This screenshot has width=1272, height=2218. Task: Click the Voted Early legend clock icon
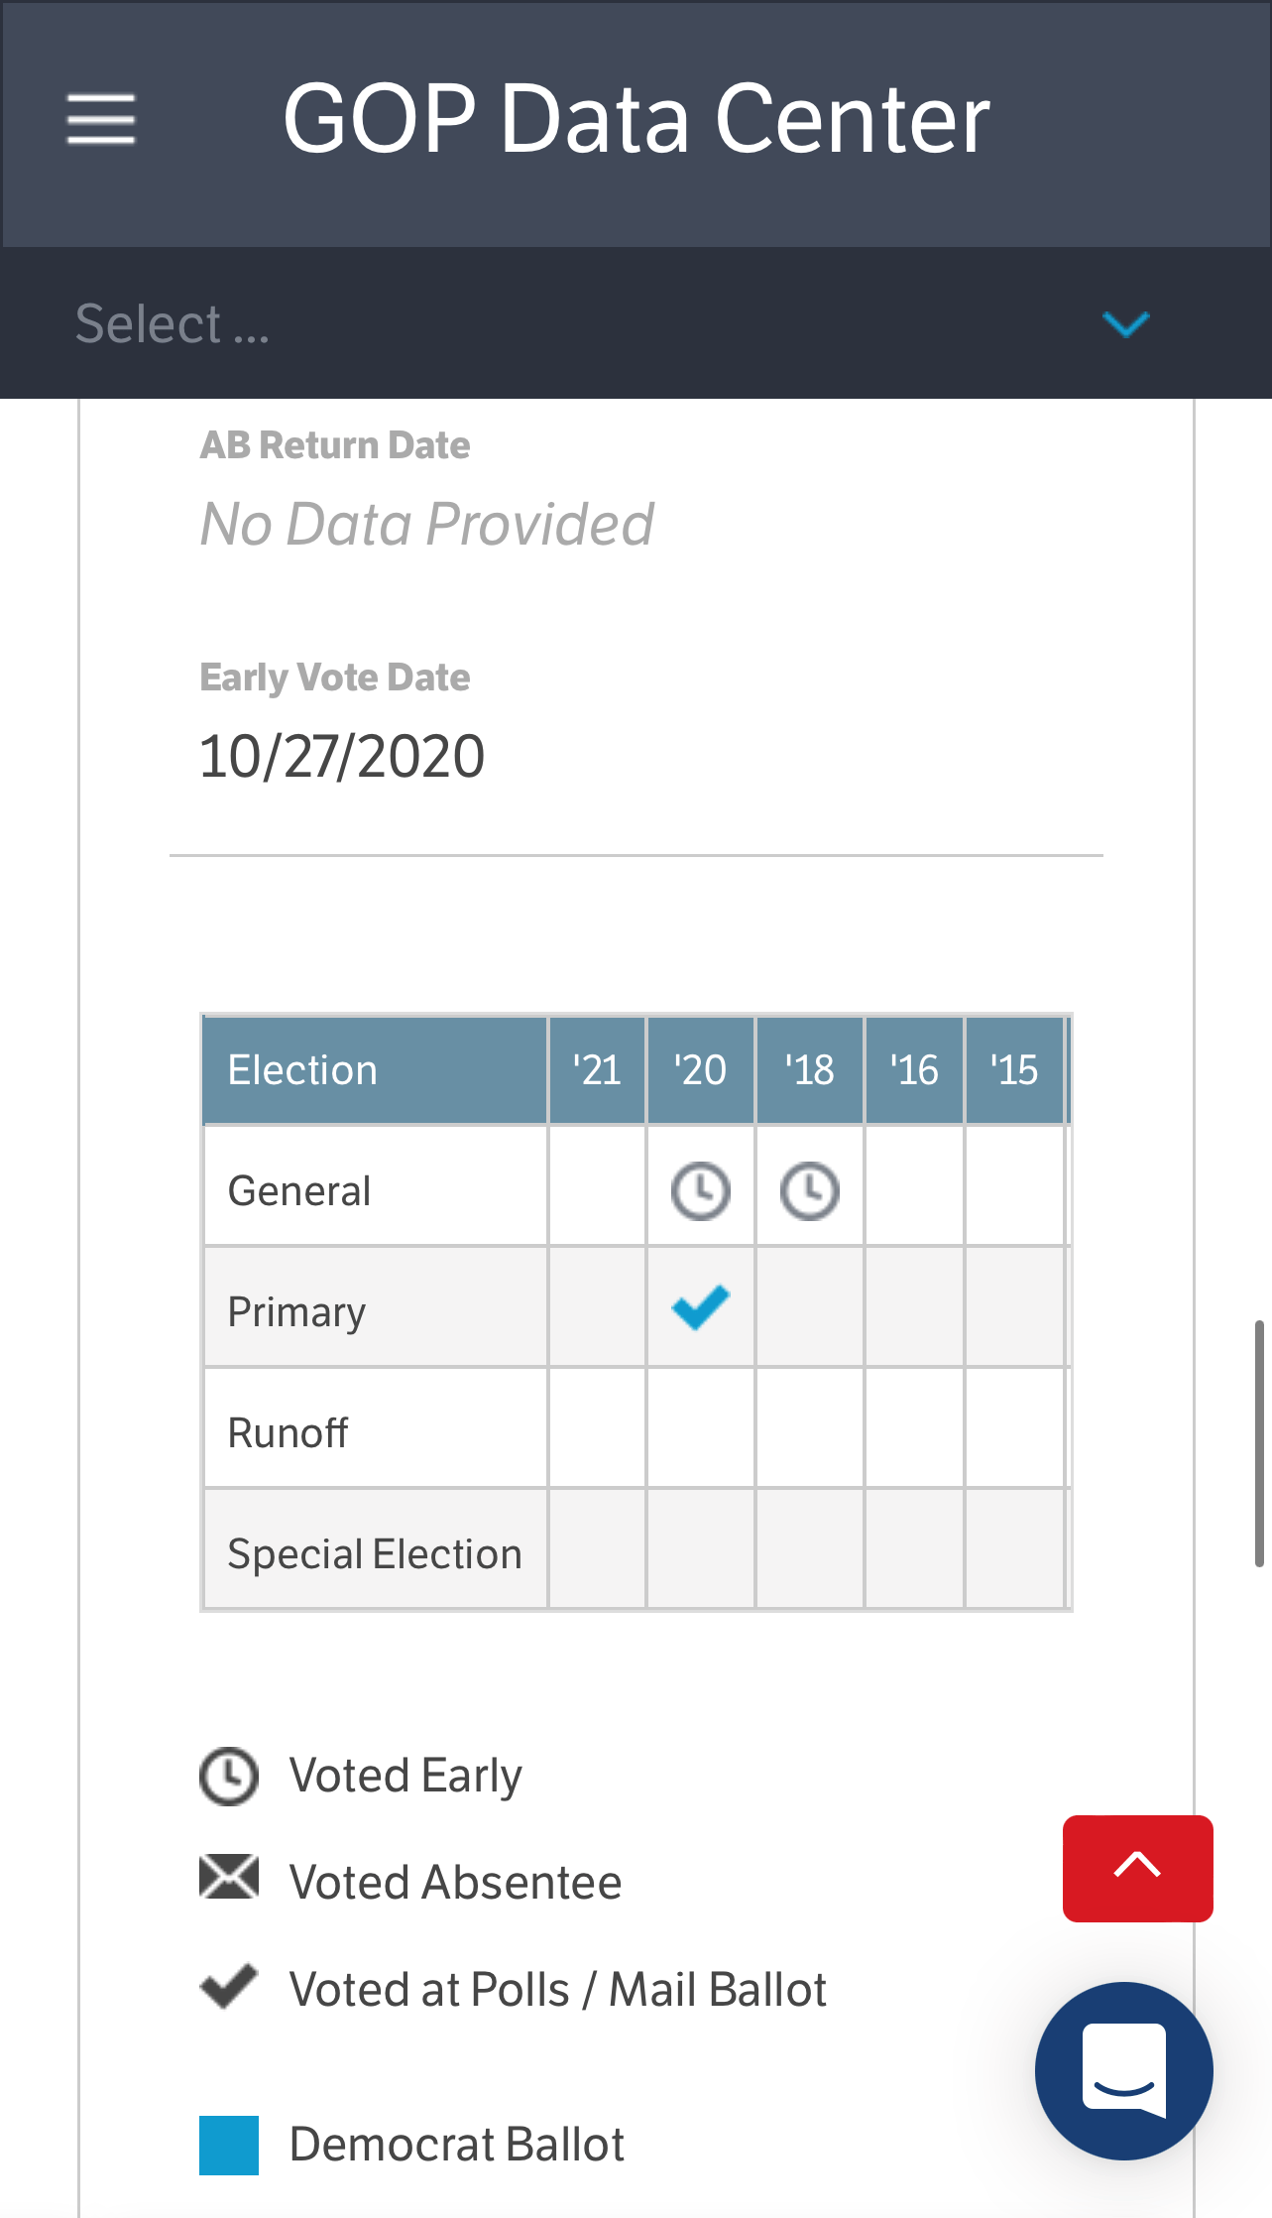229,1776
